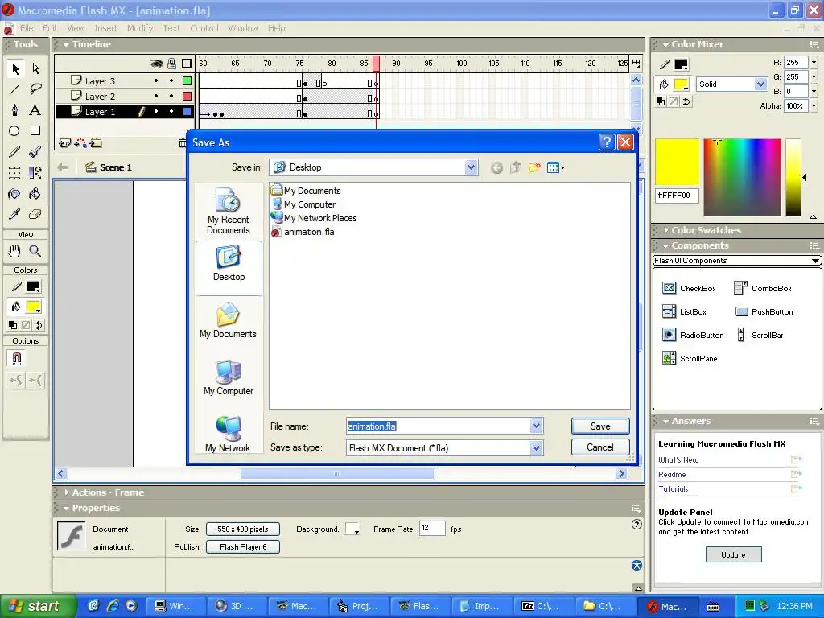The width and height of the screenshot is (824, 618).
Task: Select the Rectangle tool
Action: click(x=35, y=131)
